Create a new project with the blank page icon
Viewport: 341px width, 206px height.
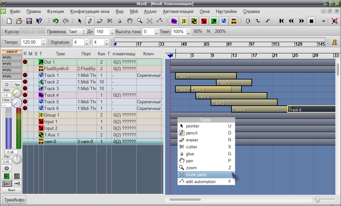pyautogui.click(x=9, y=21)
